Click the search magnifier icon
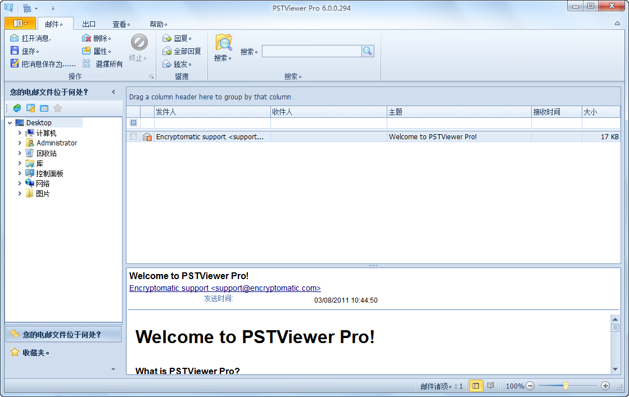 (367, 51)
